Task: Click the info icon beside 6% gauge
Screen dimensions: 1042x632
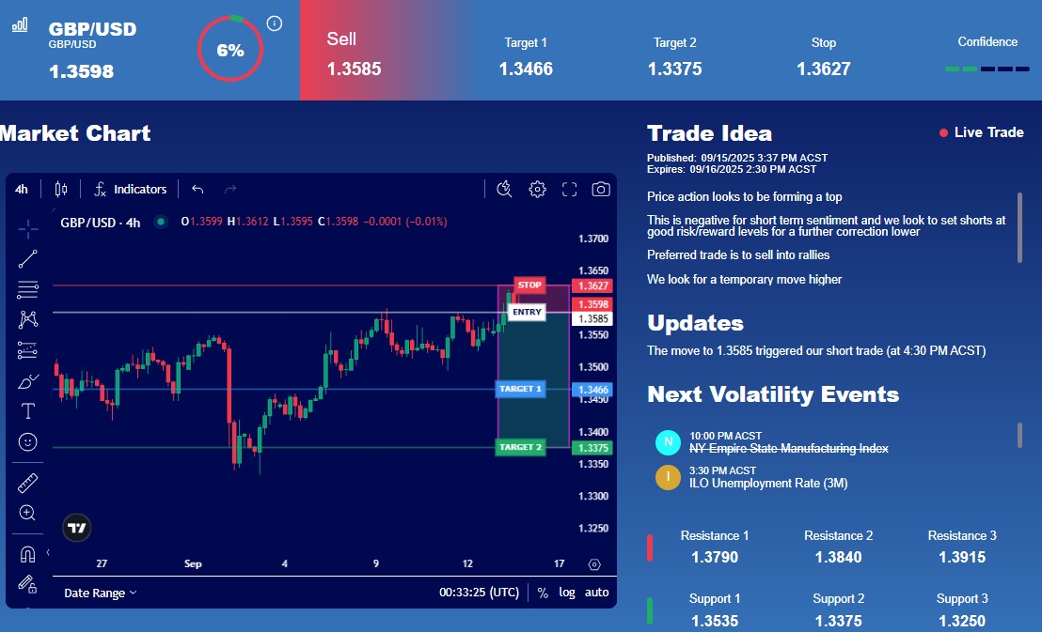Action: [x=275, y=23]
